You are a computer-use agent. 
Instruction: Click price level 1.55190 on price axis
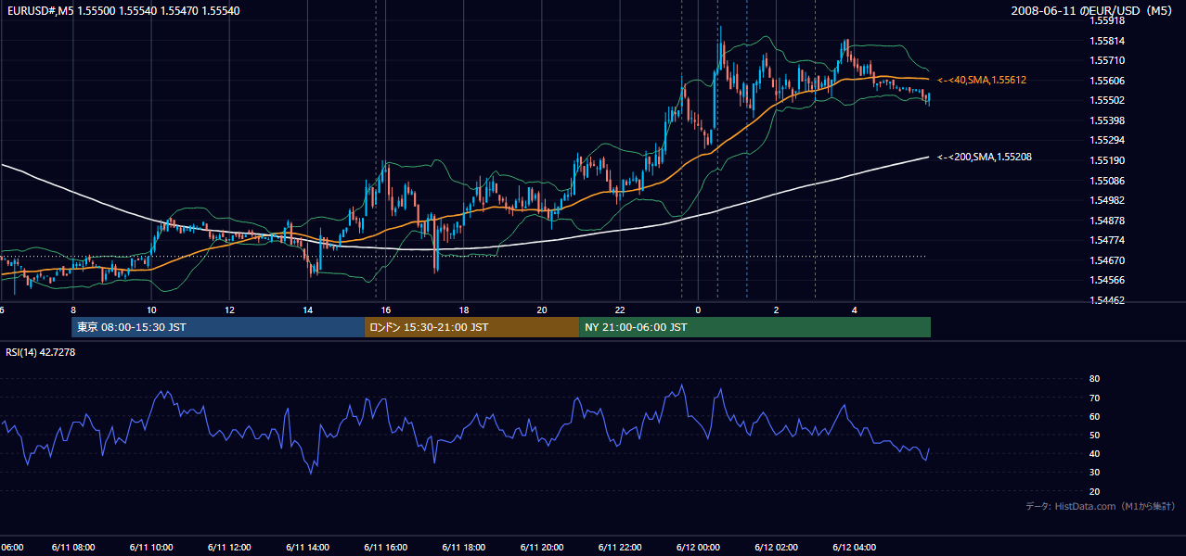point(1107,160)
